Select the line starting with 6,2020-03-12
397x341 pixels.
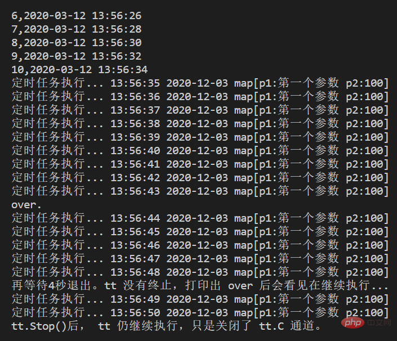(77, 16)
